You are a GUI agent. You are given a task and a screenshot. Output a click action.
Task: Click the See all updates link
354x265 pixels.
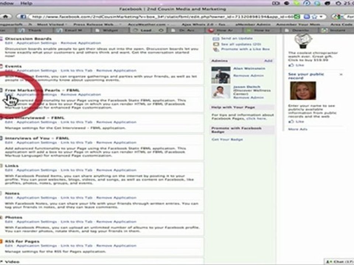click(x=241, y=44)
